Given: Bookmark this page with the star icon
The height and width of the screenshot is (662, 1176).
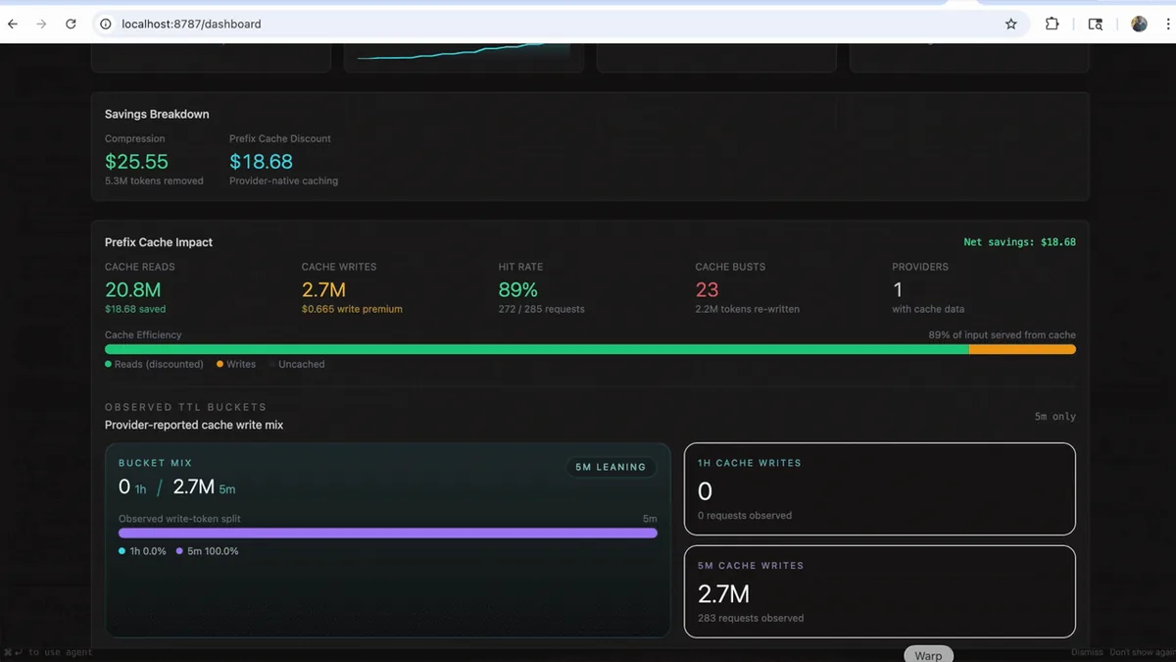Looking at the screenshot, I should pyautogui.click(x=1011, y=24).
